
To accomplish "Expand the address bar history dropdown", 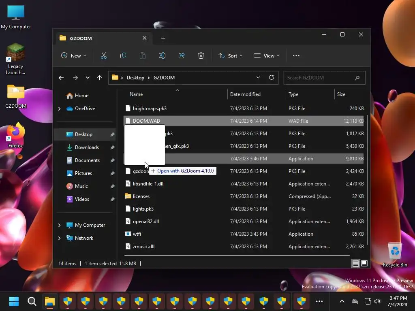I will (x=258, y=77).
